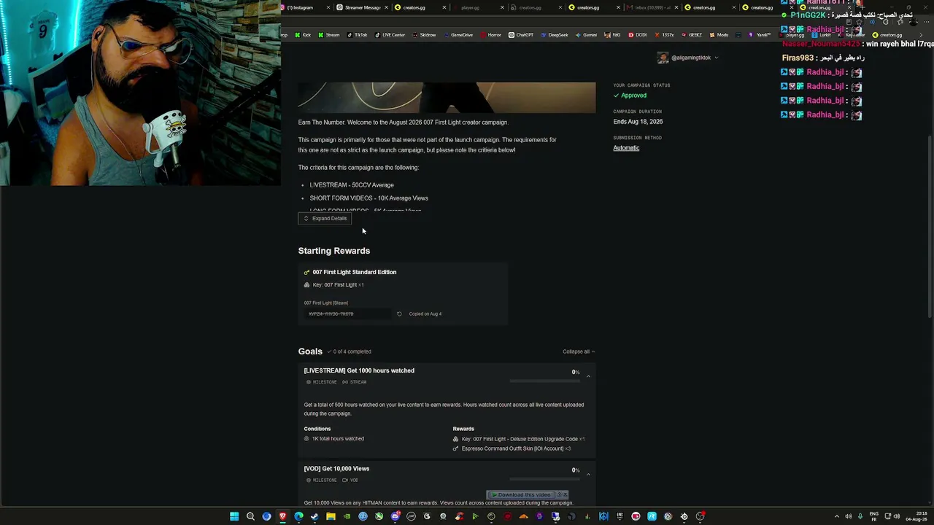Click the 1K total hours watched condition
Screen dimensions: 934x525
[334, 439]
